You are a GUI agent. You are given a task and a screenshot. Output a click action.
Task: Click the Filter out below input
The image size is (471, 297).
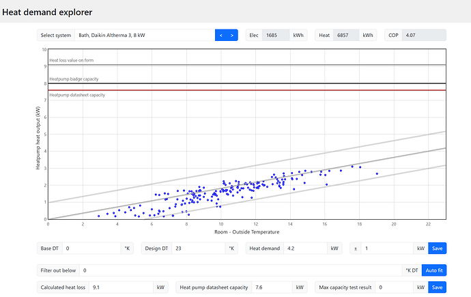pyautogui.click(x=240, y=270)
